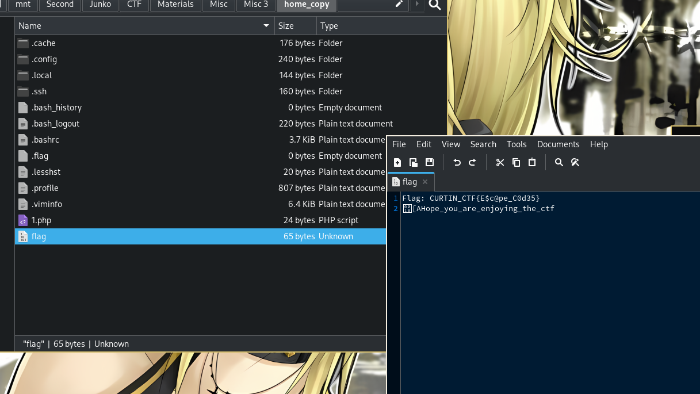Close the flag editor tab
The height and width of the screenshot is (394, 700).
pos(425,182)
